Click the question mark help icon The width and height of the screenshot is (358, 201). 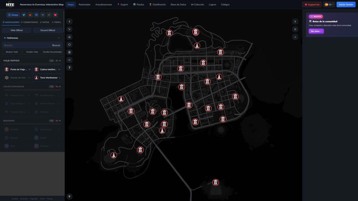(69, 67)
